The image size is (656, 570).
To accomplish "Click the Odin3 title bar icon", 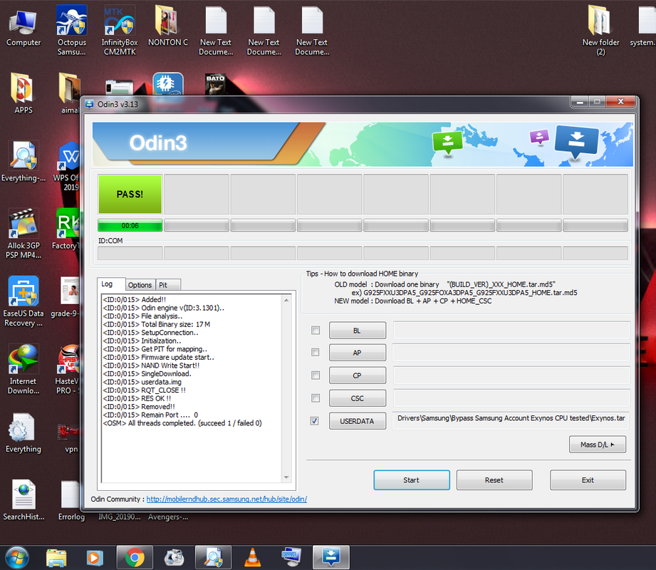I will tap(89, 104).
